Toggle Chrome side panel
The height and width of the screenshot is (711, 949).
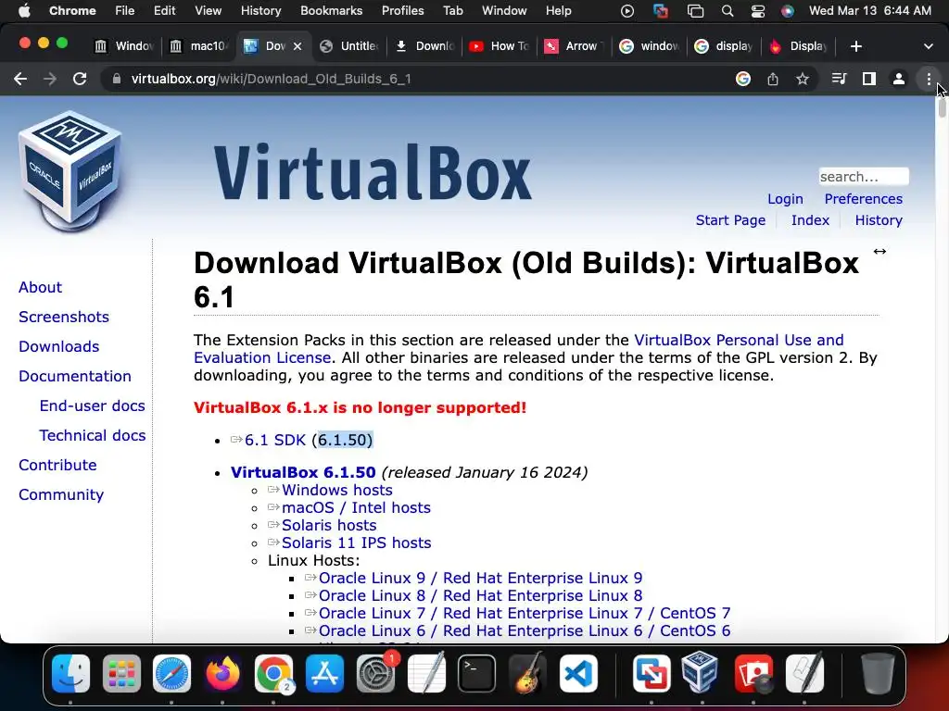[x=869, y=79]
